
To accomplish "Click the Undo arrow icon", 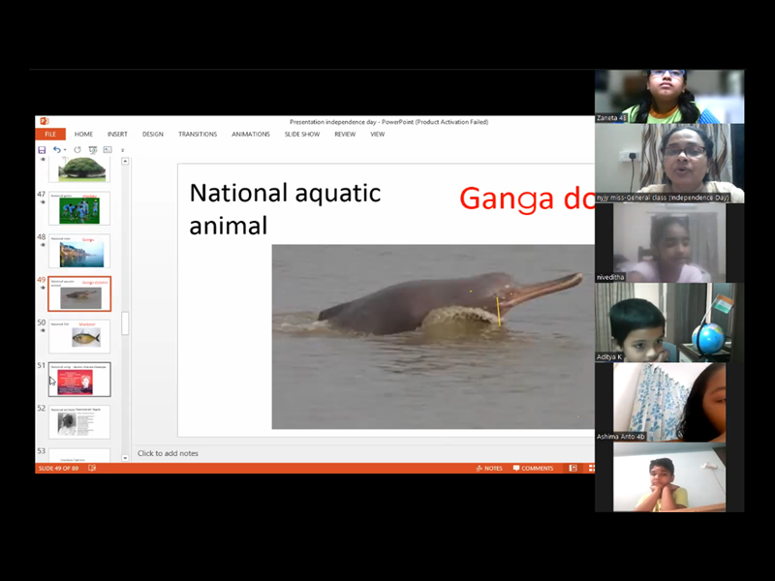I will (x=56, y=150).
